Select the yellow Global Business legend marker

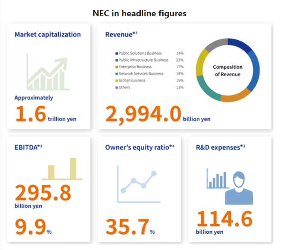[116, 81]
